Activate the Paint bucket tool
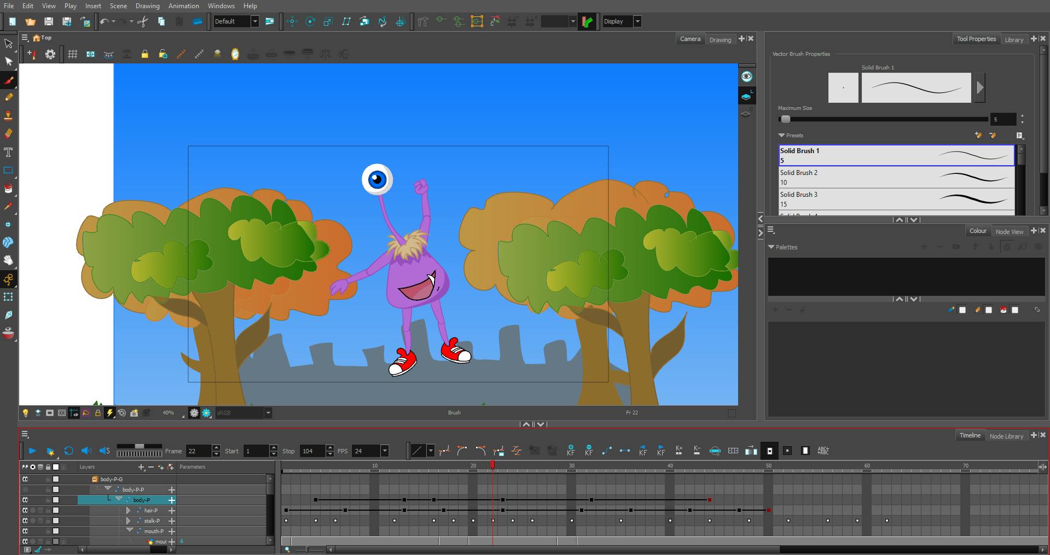Screen dimensions: 1050x555 click(x=9, y=189)
